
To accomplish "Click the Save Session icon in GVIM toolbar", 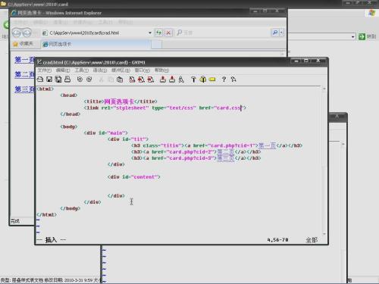I will point(172,80).
